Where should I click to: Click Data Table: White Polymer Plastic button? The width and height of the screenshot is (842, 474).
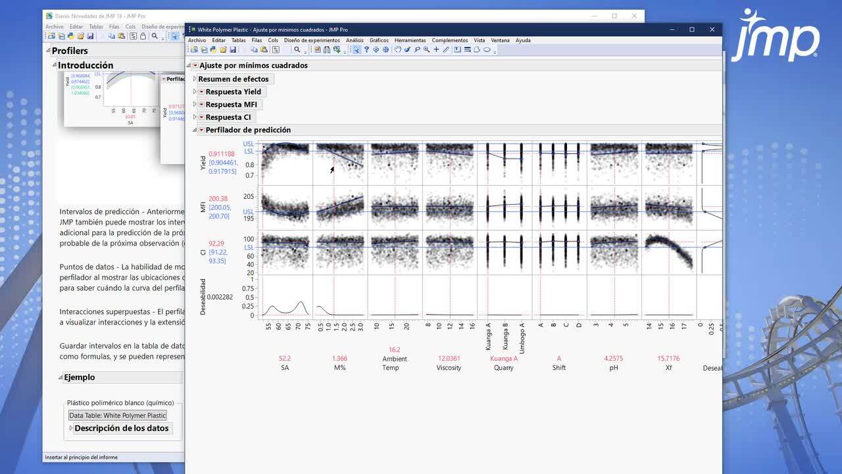(x=118, y=415)
